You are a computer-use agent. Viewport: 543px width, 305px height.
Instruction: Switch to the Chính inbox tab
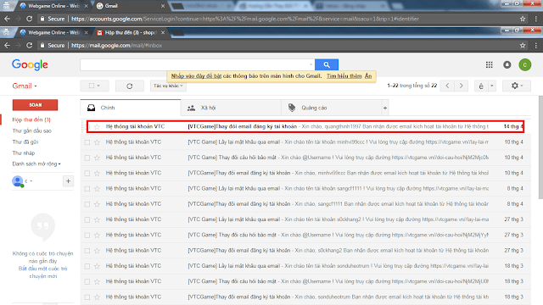[x=131, y=108]
